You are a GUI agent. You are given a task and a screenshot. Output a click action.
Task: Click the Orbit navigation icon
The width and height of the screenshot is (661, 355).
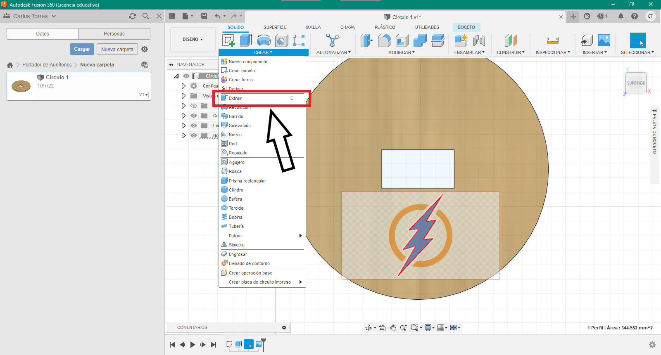click(x=369, y=328)
